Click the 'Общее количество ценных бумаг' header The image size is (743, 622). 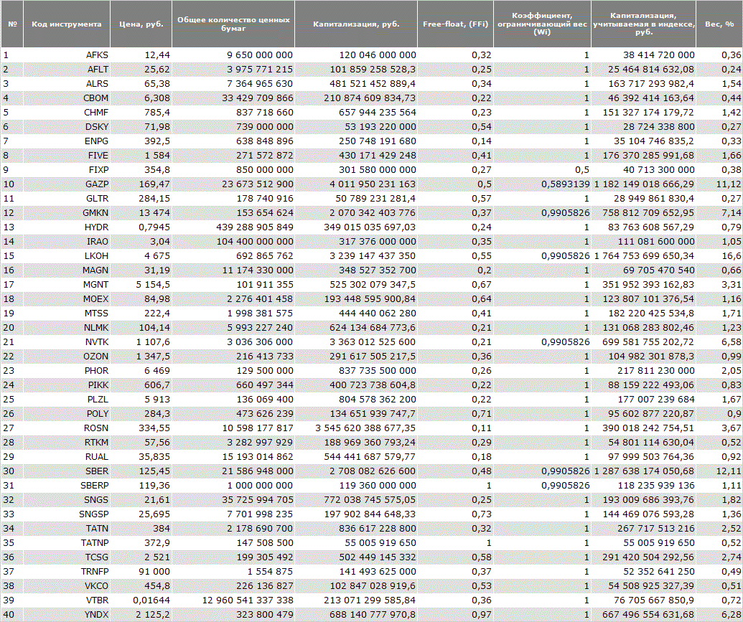[x=233, y=24]
